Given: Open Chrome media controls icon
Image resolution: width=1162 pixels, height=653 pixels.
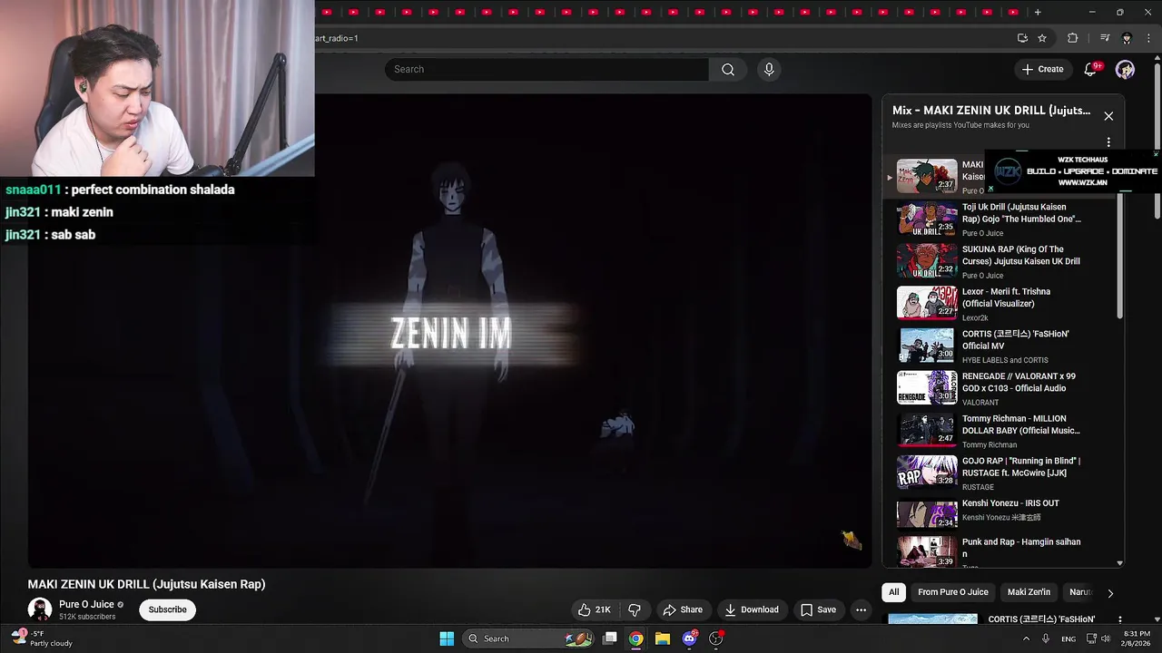Looking at the screenshot, I should click(x=1105, y=38).
